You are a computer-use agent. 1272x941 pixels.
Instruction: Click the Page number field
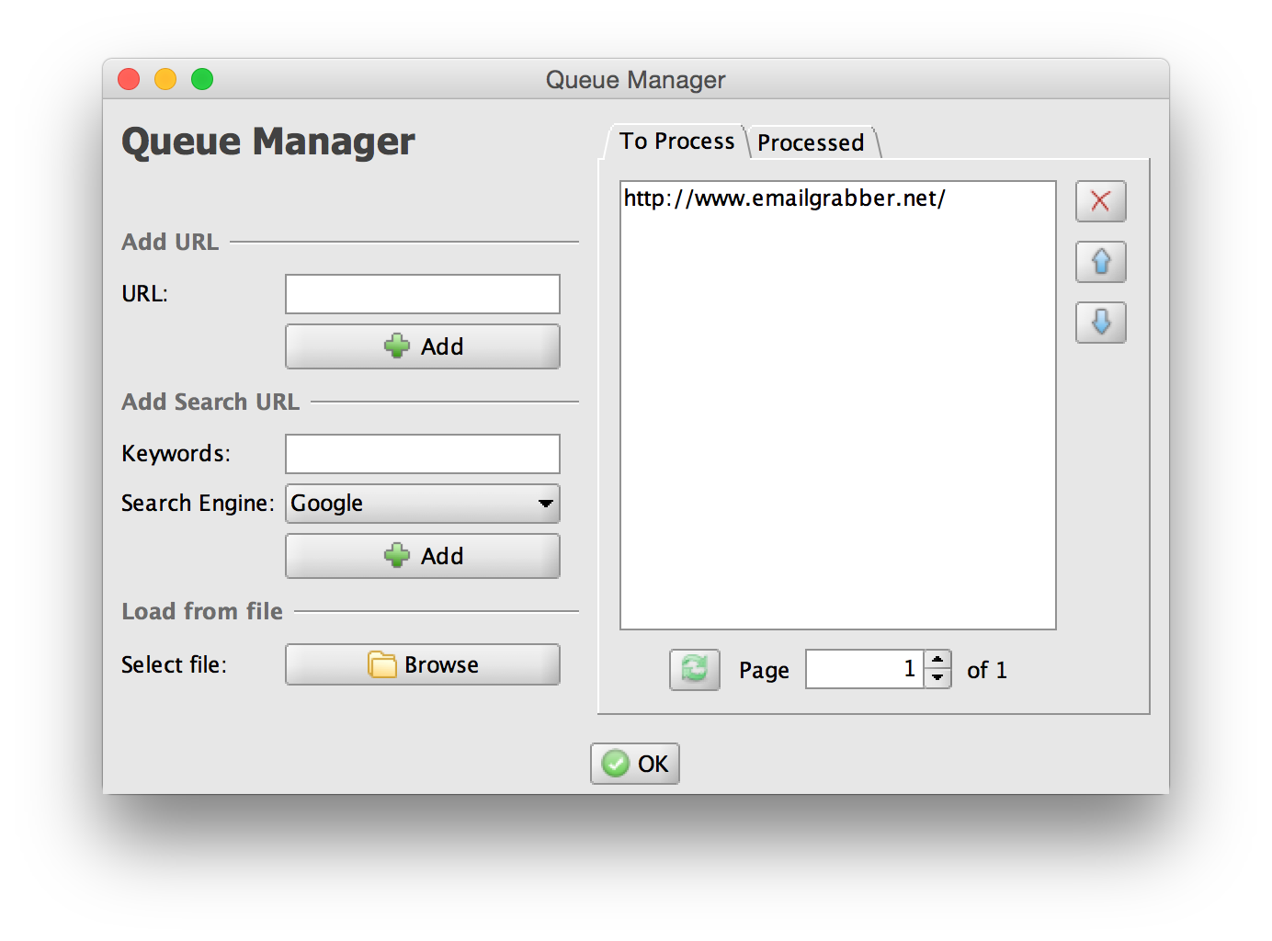click(865, 669)
